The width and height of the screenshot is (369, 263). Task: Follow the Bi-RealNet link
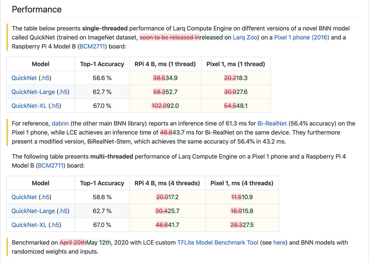pyautogui.click(x=272, y=124)
